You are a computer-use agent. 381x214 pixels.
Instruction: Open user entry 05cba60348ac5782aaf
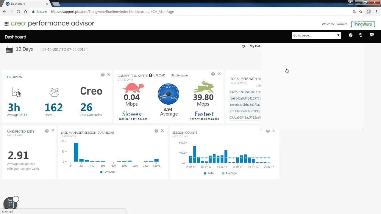245,117
